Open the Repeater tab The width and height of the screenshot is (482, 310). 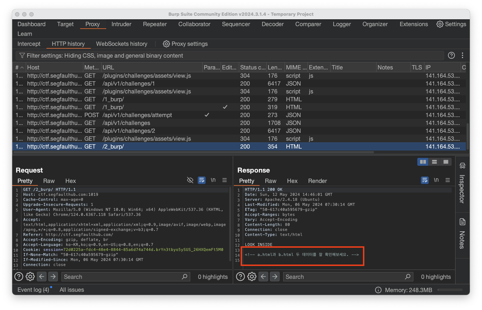[155, 24]
